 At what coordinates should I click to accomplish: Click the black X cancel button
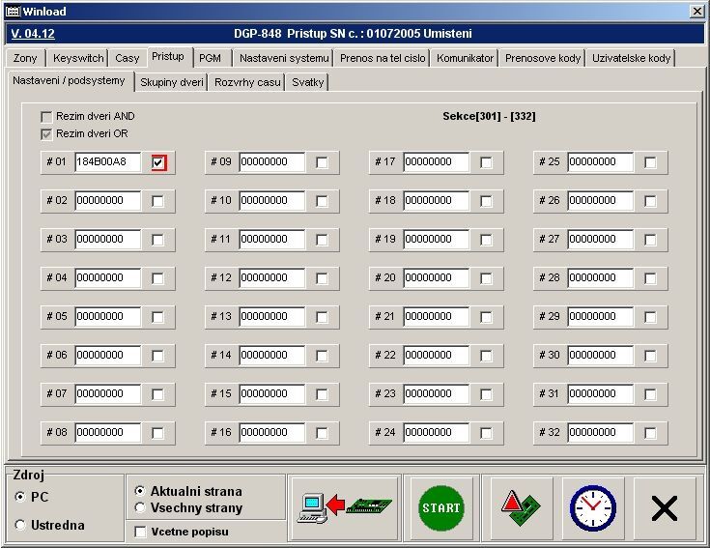point(664,507)
